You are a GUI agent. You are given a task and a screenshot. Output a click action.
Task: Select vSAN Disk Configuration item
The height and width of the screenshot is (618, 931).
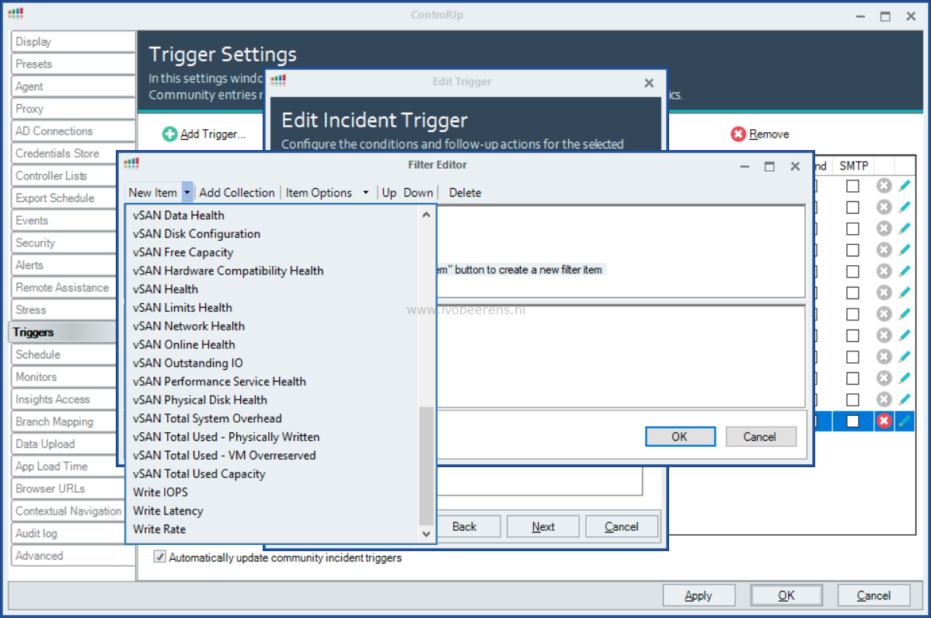[197, 234]
